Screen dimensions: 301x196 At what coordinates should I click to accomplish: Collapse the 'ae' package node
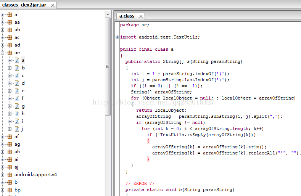(3, 53)
